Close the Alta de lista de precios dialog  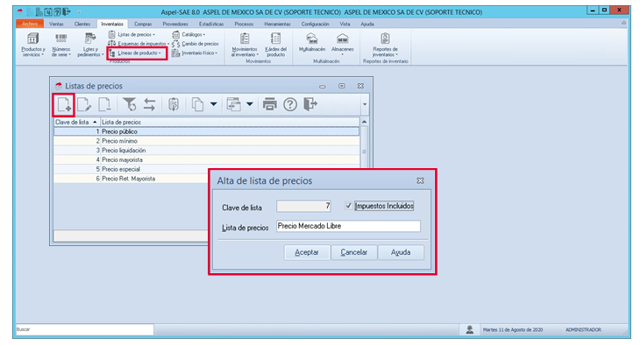420,180
